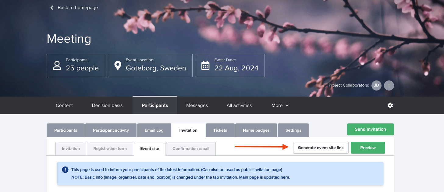
Task: Click Generate event site link button
Action: [x=321, y=148]
